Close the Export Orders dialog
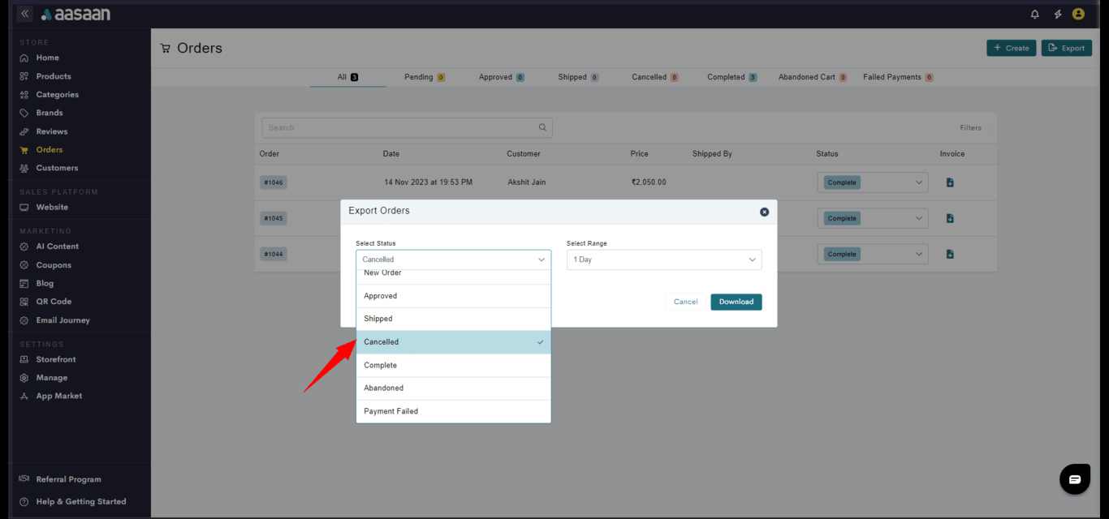The height and width of the screenshot is (519, 1109). (x=764, y=212)
